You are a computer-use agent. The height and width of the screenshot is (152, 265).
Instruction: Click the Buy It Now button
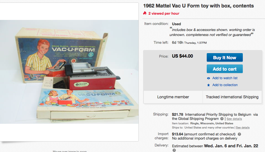[x=224, y=58]
